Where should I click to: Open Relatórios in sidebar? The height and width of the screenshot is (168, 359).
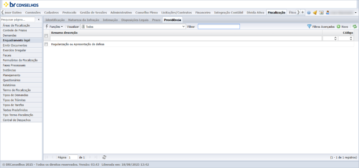pos(21,85)
